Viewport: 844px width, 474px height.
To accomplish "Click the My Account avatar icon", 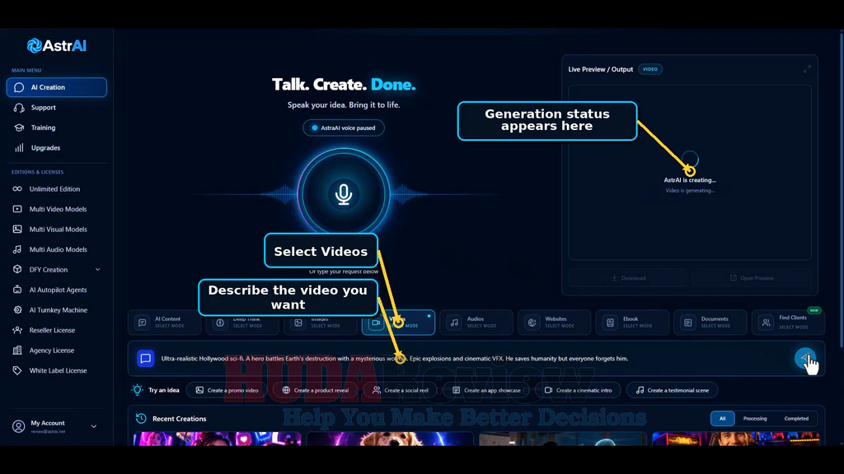I will point(19,426).
